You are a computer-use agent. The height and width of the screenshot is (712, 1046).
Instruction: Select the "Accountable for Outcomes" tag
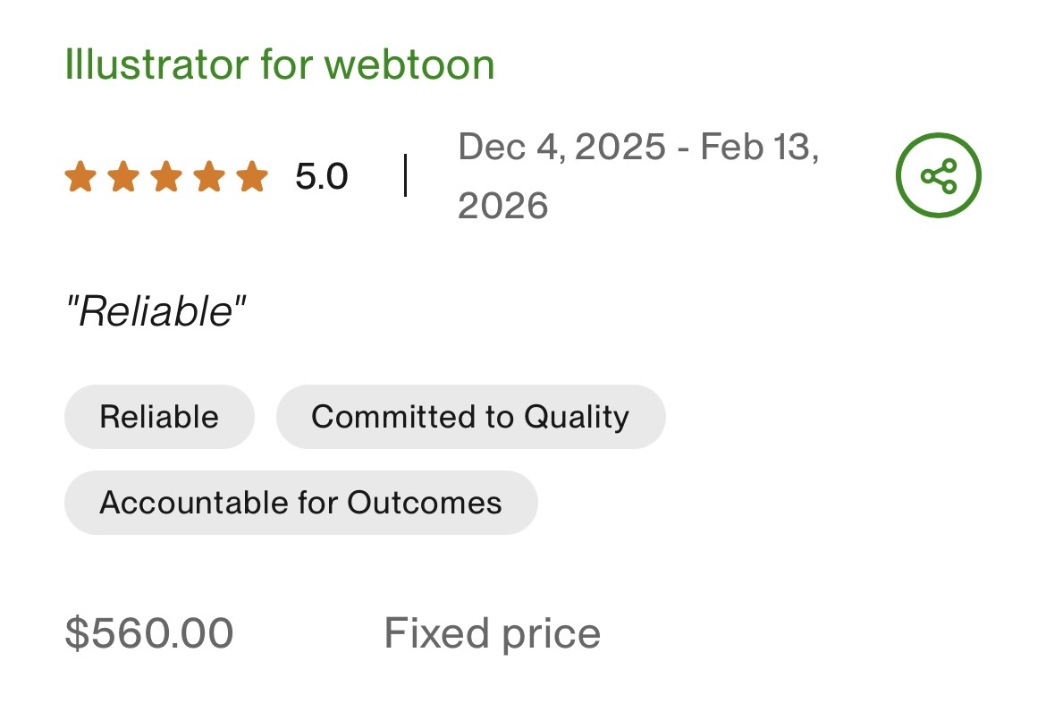point(300,503)
